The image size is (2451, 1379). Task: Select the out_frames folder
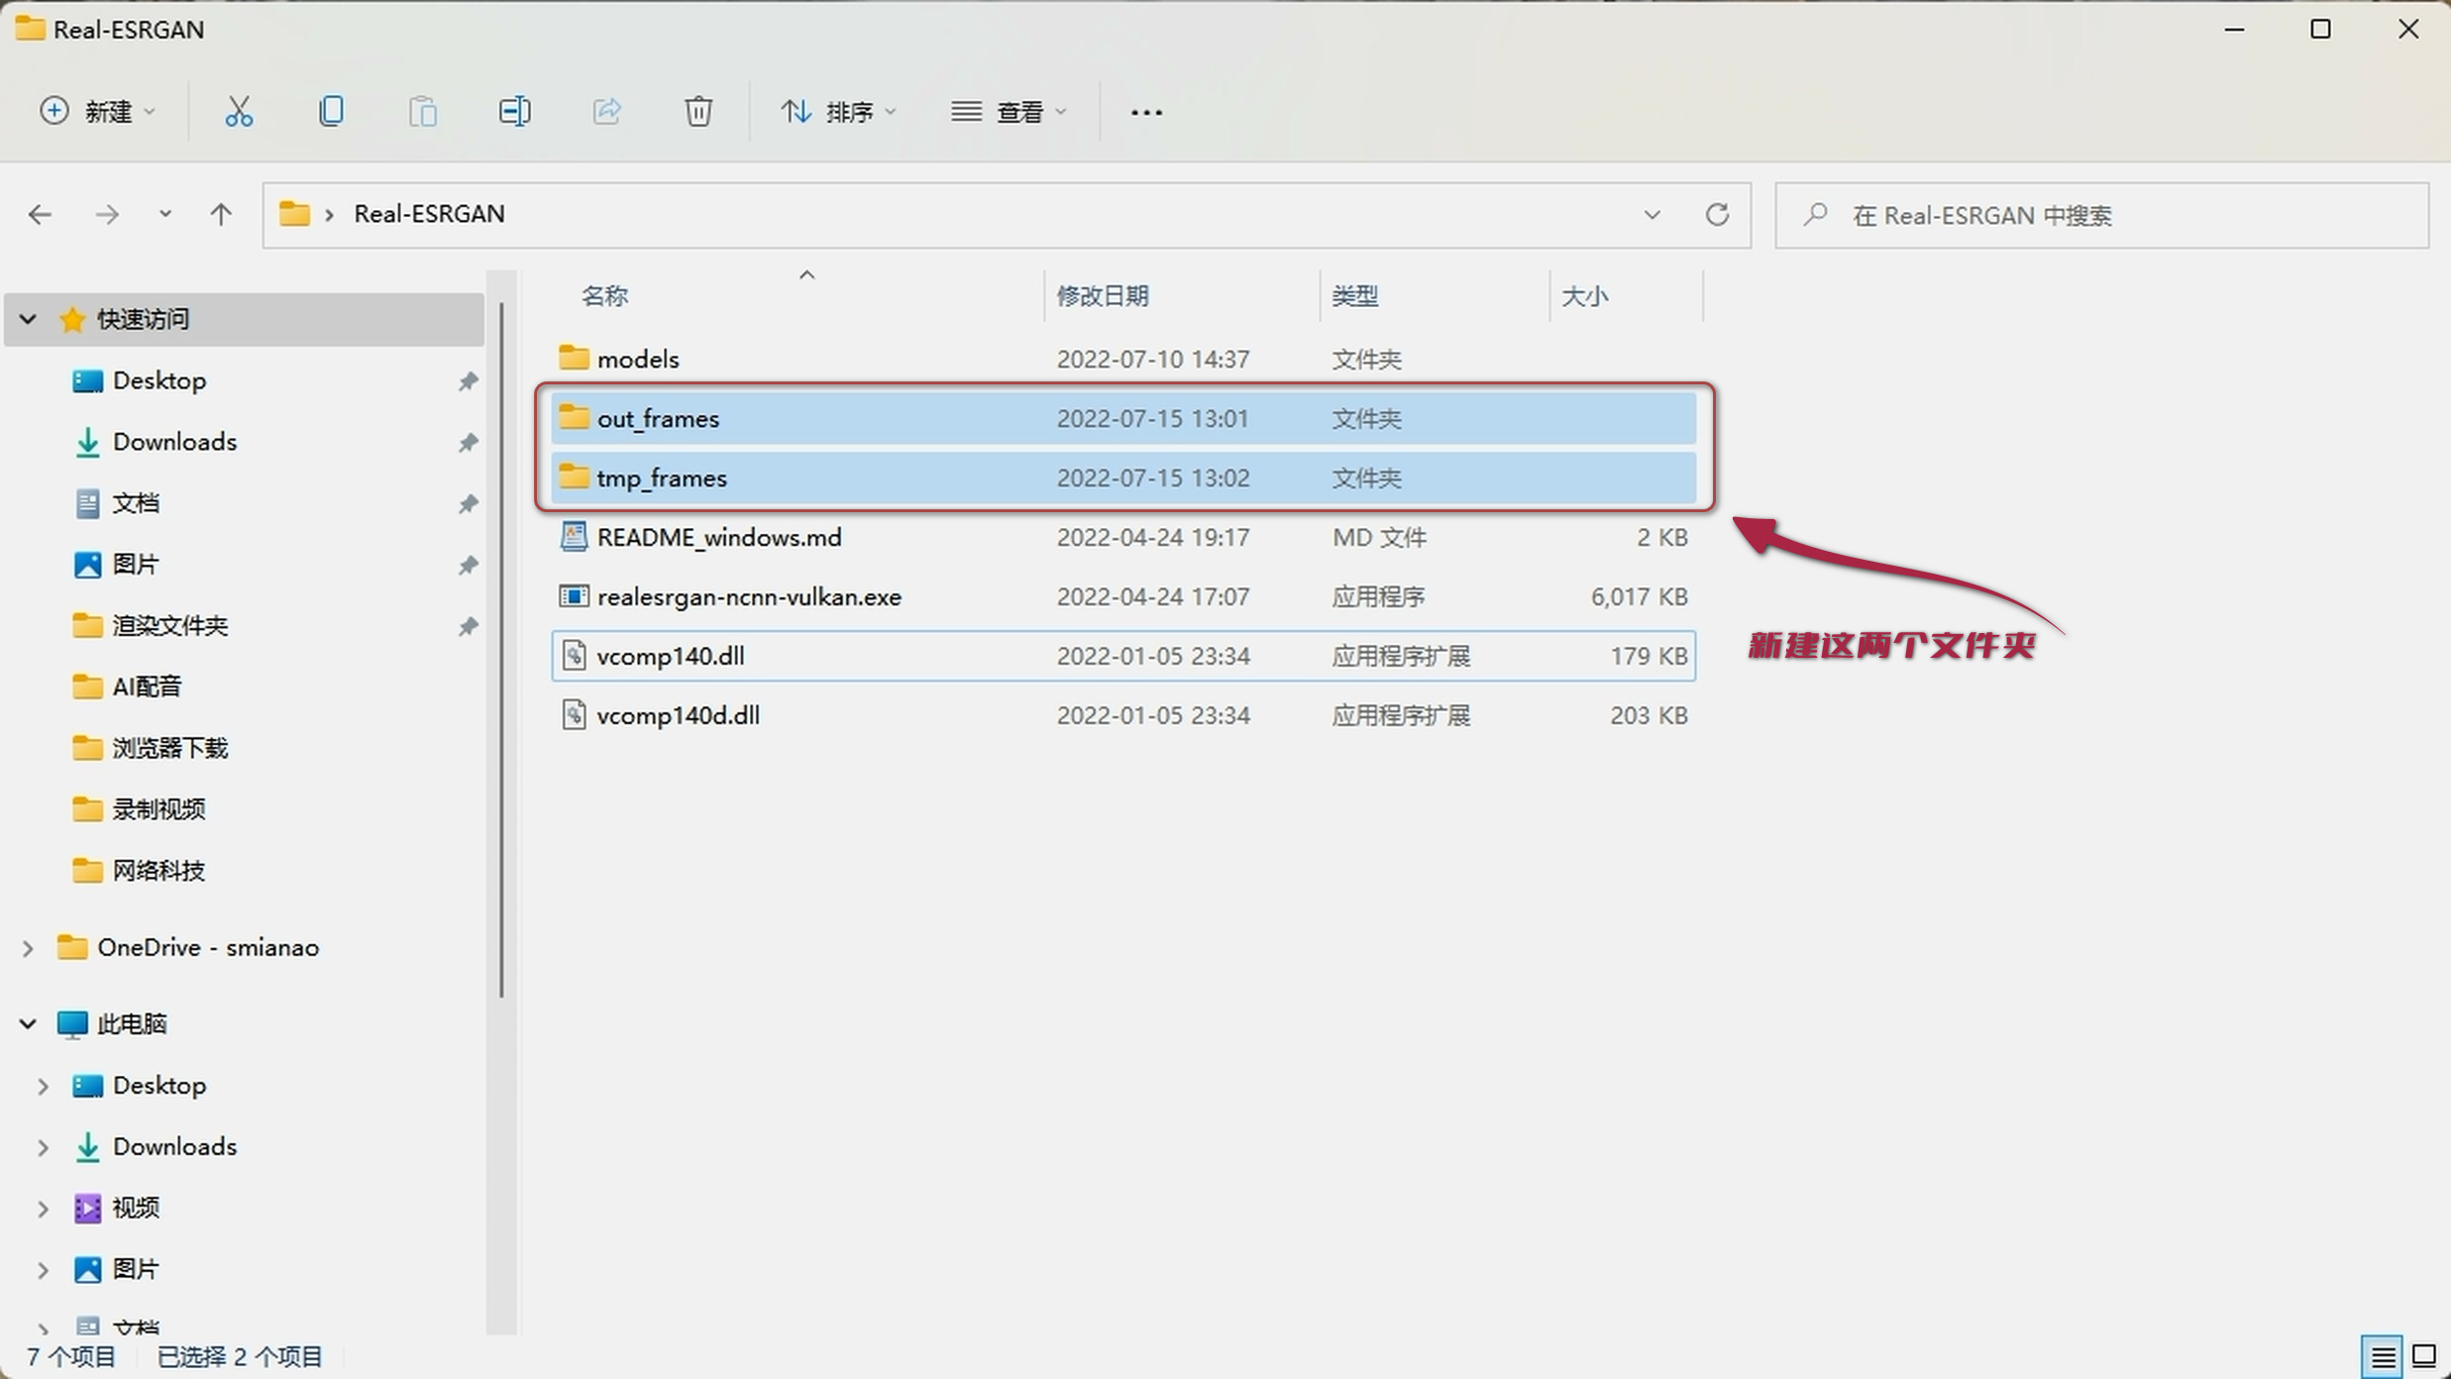click(1123, 418)
